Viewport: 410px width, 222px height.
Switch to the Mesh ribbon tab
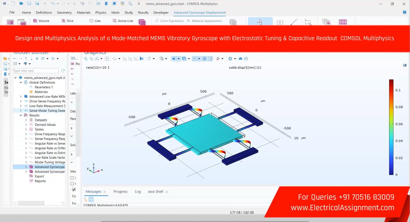115,13
